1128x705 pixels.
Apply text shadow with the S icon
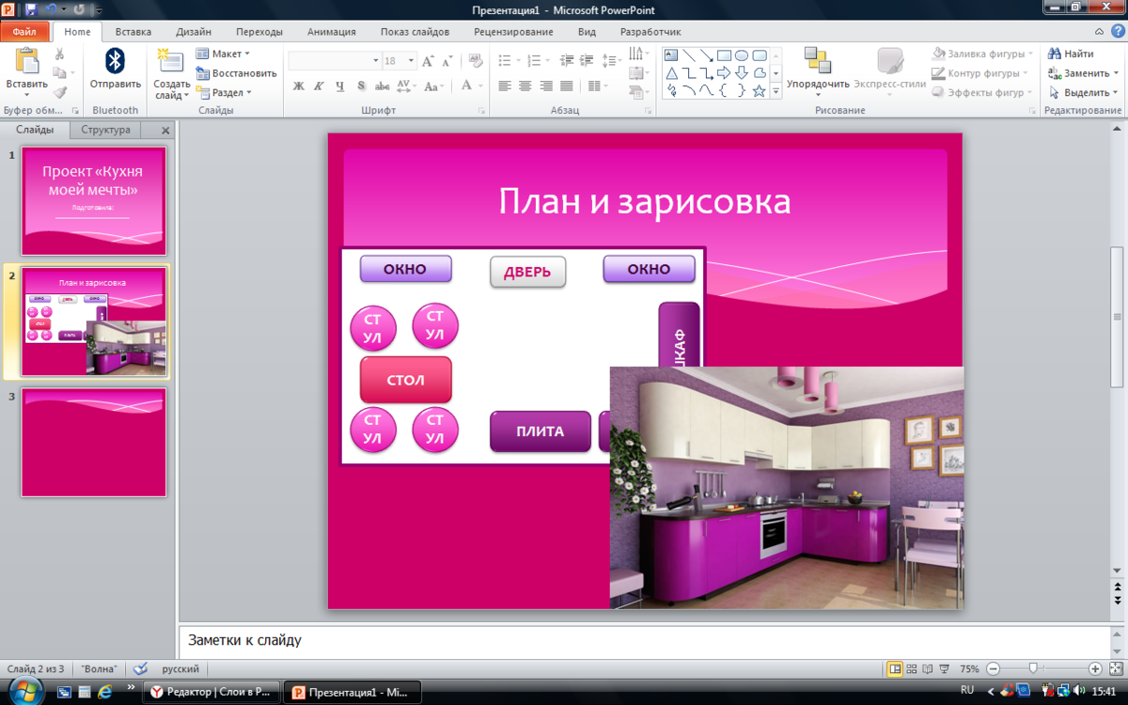tap(362, 86)
